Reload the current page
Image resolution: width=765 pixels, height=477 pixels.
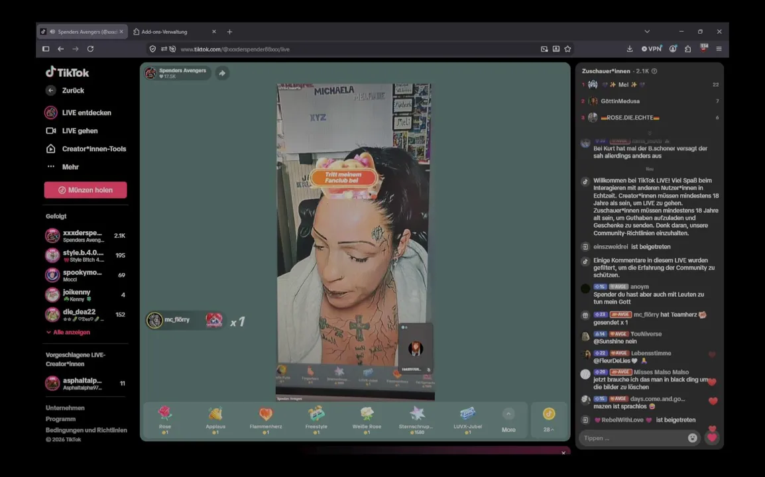coord(90,49)
